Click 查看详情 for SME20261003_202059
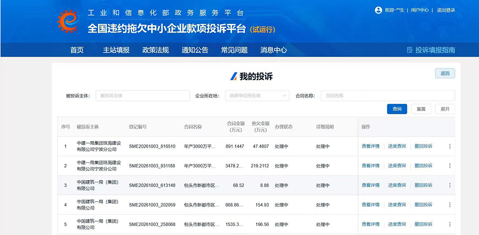The image size is (479, 235). coord(371,205)
